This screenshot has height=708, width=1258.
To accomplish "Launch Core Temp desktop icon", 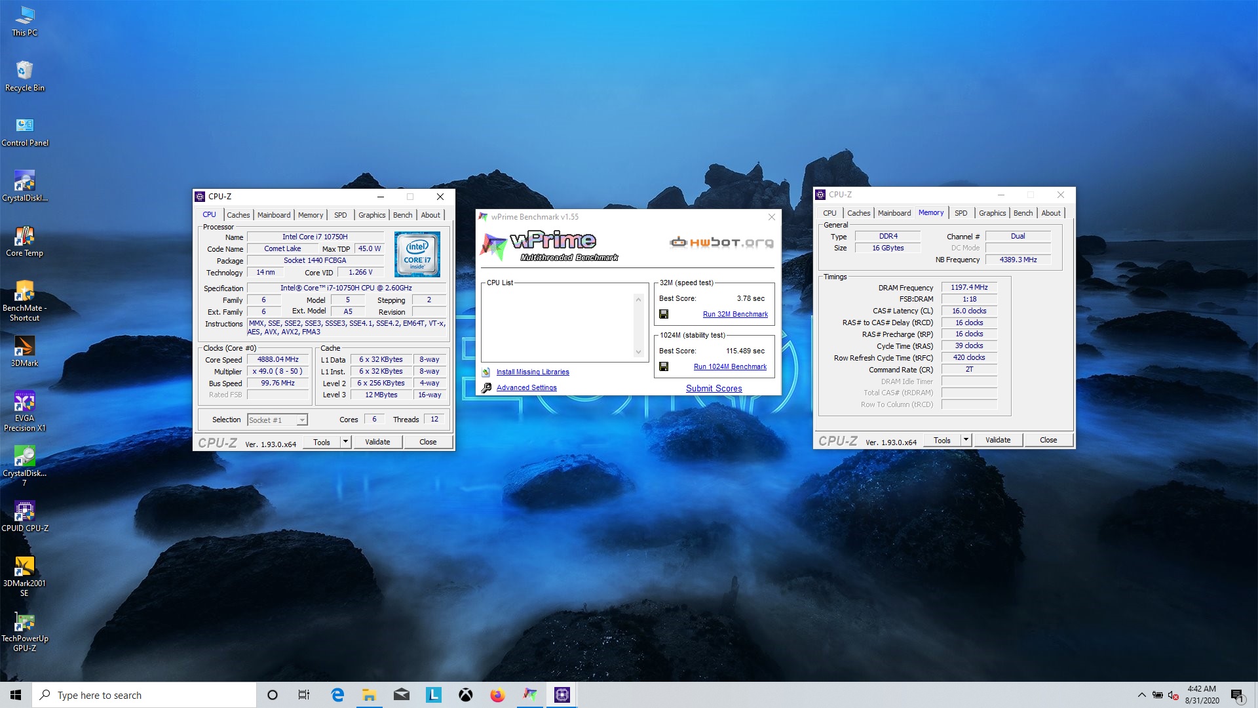I will point(25,241).
